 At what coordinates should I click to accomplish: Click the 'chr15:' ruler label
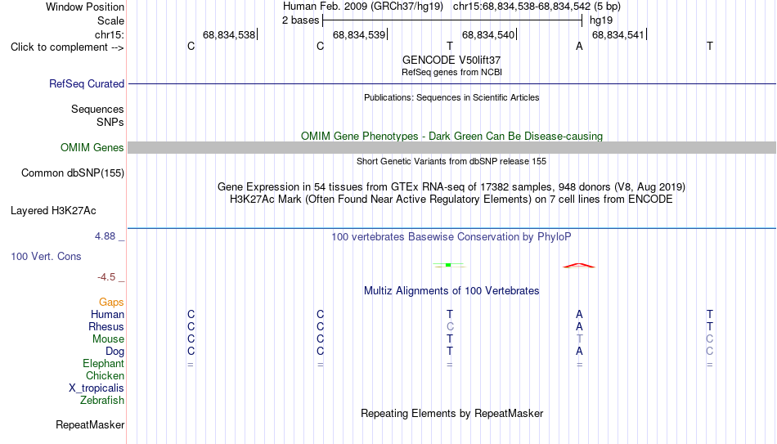[110, 34]
